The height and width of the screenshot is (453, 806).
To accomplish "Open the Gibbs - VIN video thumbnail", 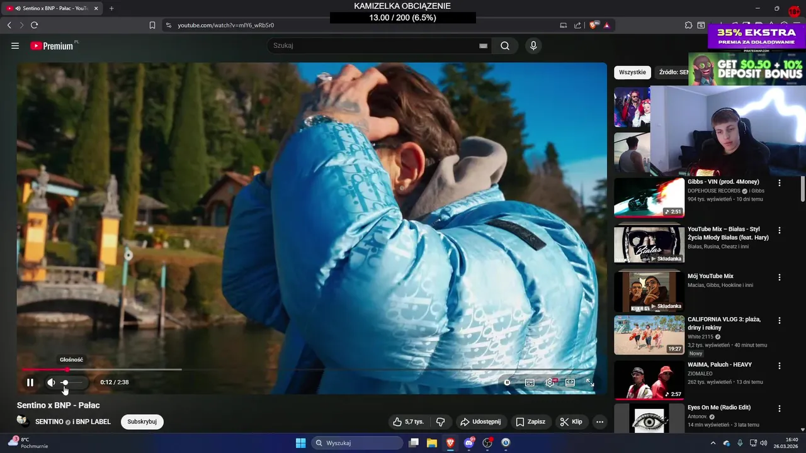I will [649, 198].
